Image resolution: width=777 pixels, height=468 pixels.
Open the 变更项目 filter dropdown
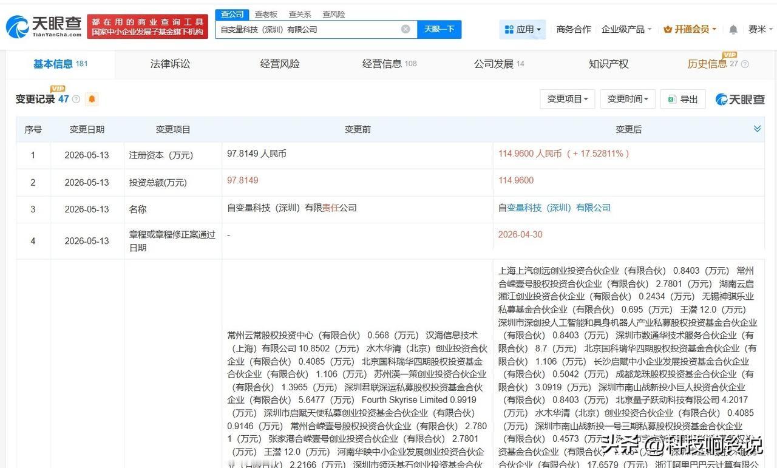click(x=567, y=99)
